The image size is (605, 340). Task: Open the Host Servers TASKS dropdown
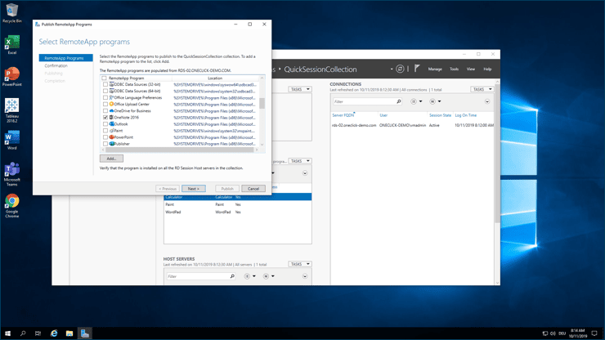pyautogui.click(x=299, y=264)
